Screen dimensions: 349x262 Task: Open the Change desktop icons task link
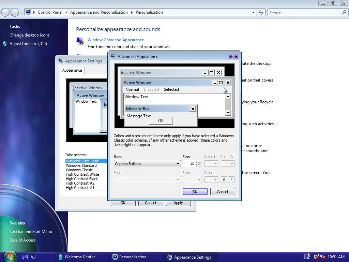pyautogui.click(x=29, y=35)
